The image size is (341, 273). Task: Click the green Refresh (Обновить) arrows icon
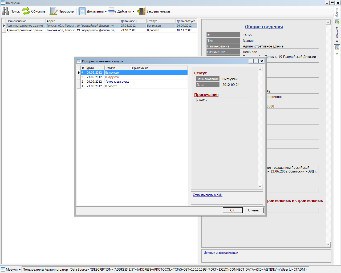tap(26, 11)
